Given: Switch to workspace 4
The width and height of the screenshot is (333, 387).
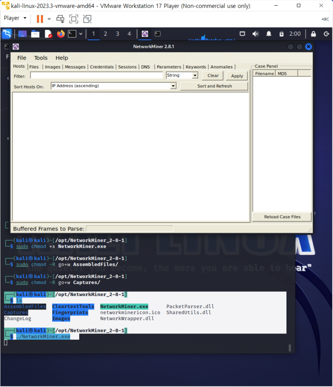Looking at the screenshot, I should [x=129, y=34].
